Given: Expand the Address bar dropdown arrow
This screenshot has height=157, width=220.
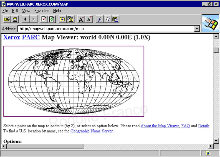Looking at the screenshot, I should click(197, 29).
